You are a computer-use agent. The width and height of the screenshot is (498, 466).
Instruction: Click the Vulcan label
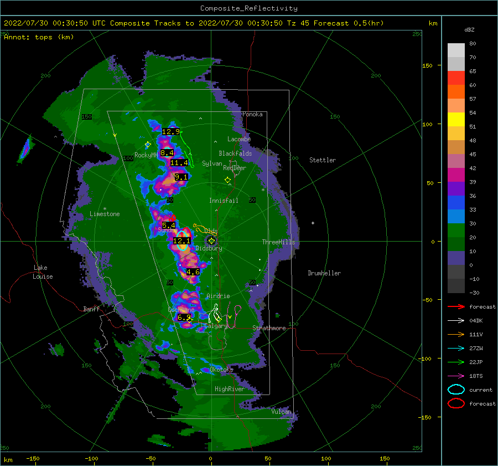pos(281,412)
